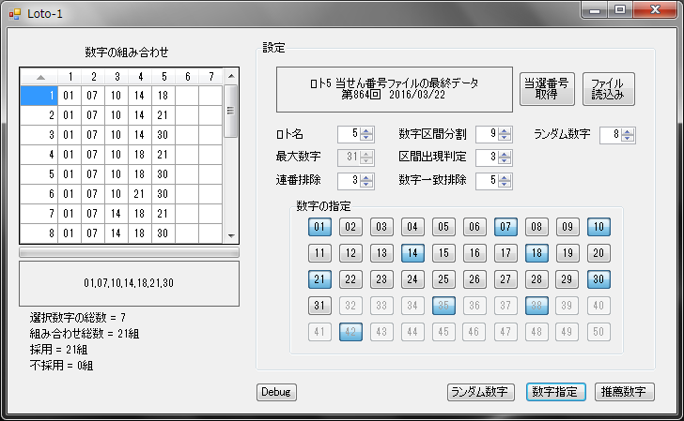Toggle number 14 selection
Screen dimensions: 684x421
412,253
